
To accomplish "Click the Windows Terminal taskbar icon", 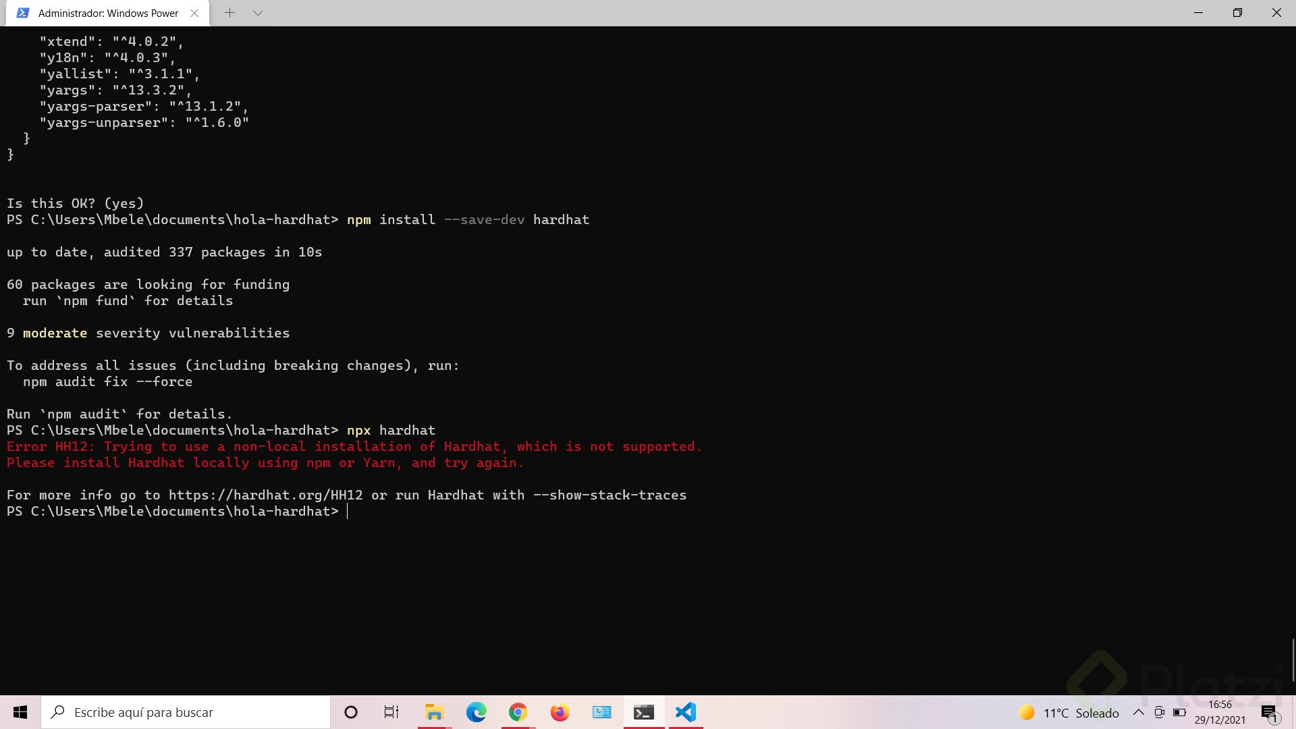I will point(644,712).
